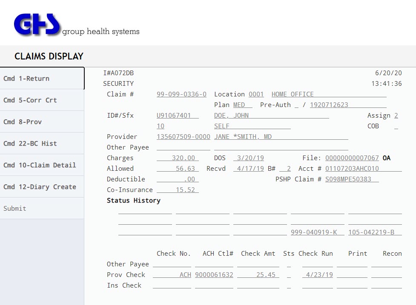Click status history entry 999-040919-K

(x=317, y=232)
